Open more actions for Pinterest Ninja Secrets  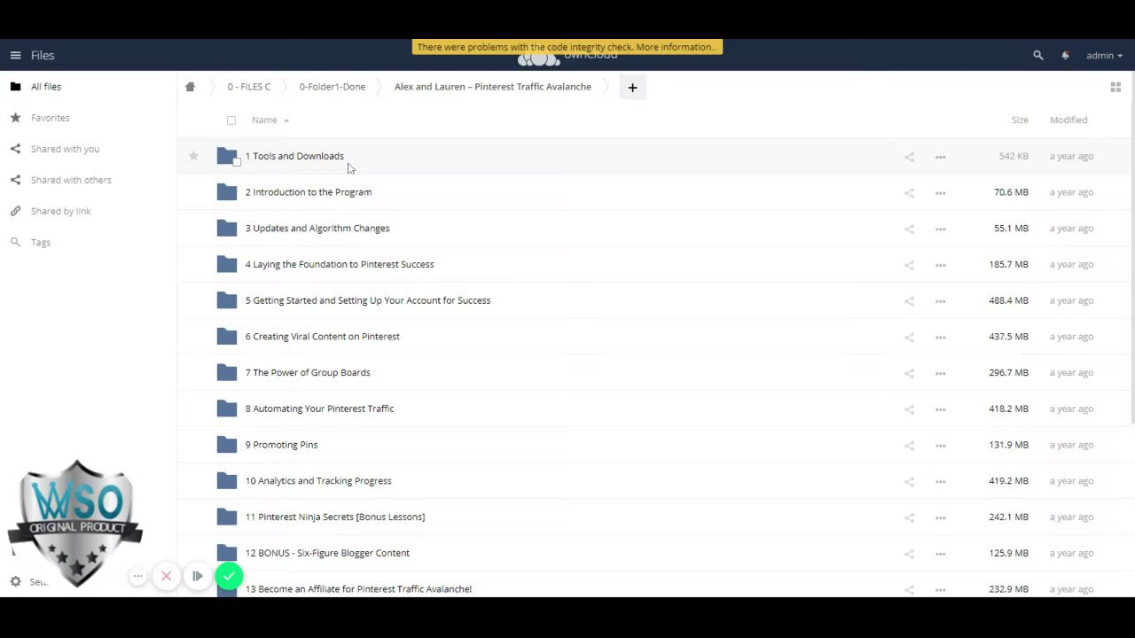point(940,517)
